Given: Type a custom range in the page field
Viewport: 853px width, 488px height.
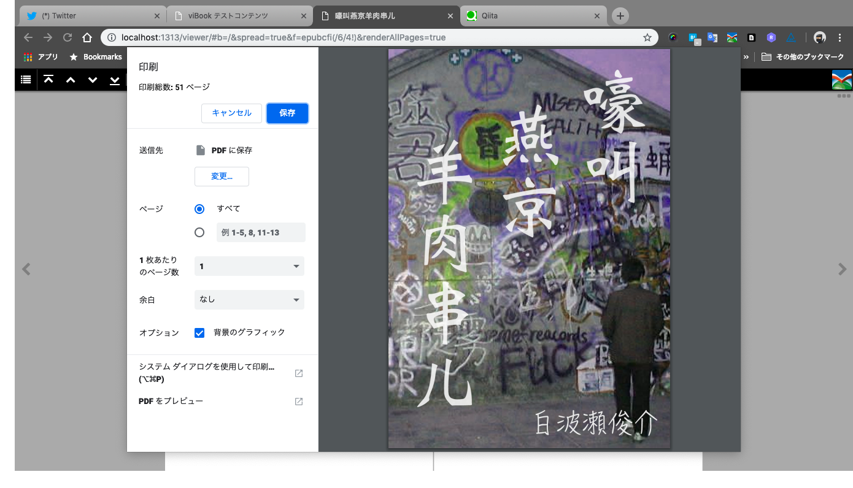Looking at the screenshot, I should pos(260,232).
